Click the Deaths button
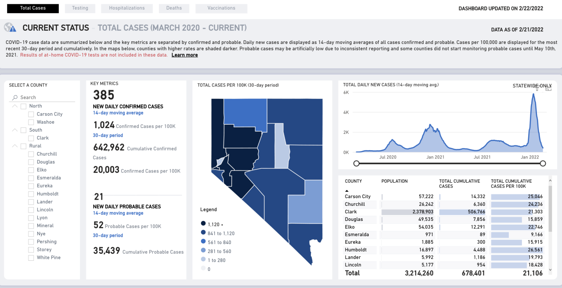Image resolution: width=562 pixels, height=288 pixels. [174, 8]
